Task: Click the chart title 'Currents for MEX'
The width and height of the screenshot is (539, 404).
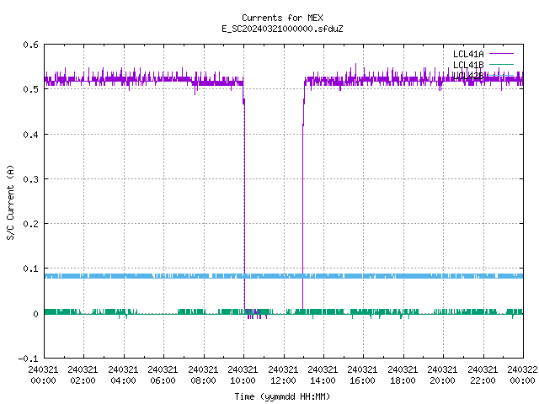Action: click(x=282, y=18)
